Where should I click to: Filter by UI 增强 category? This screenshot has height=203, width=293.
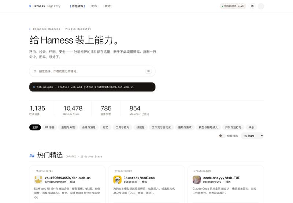point(49,127)
